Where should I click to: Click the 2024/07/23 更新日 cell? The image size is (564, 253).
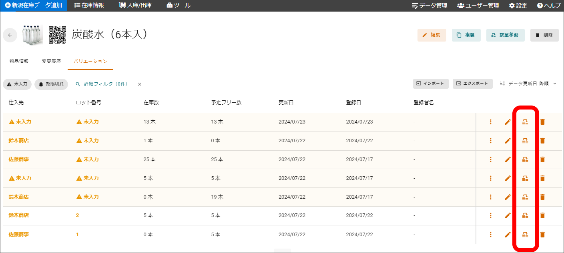click(x=292, y=122)
